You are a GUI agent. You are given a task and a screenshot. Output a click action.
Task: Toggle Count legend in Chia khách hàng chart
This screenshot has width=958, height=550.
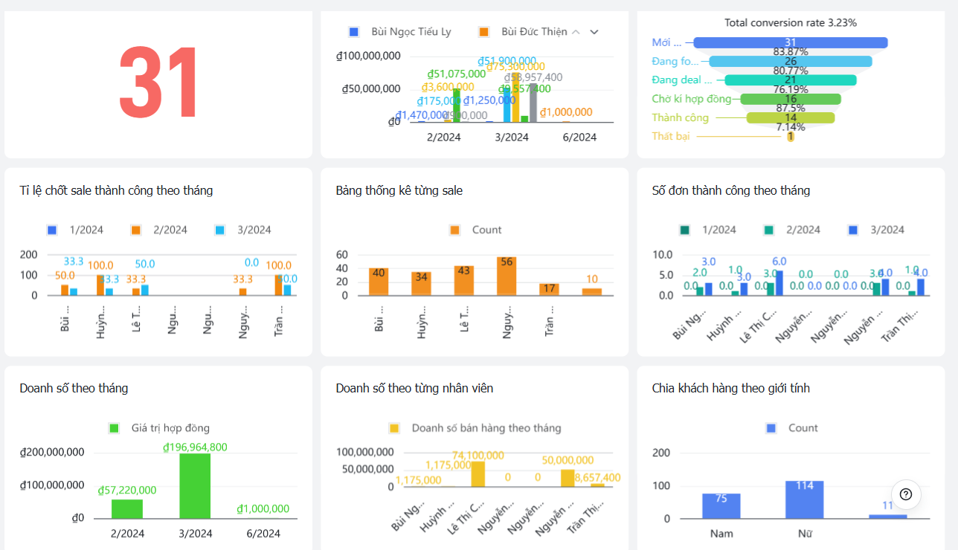(791, 428)
